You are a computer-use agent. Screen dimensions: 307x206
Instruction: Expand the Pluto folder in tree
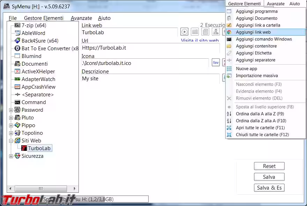11,118
